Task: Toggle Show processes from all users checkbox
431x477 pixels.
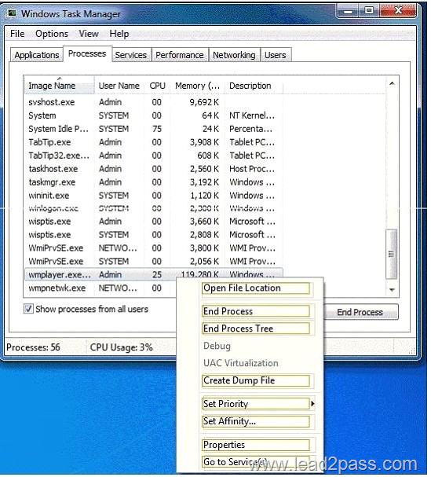Action: [x=28, y=309]
